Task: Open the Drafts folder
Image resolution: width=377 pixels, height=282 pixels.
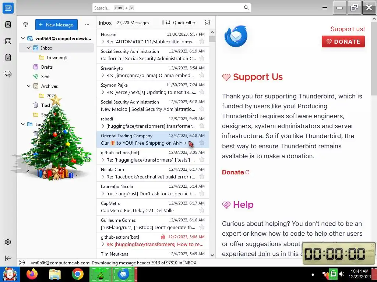Action: [56, 67]
